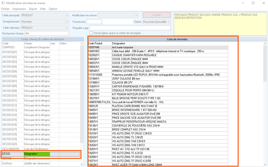Select the DECDES[05] row
The width and height of the screenshot is (268, 167).
[41, 71]
